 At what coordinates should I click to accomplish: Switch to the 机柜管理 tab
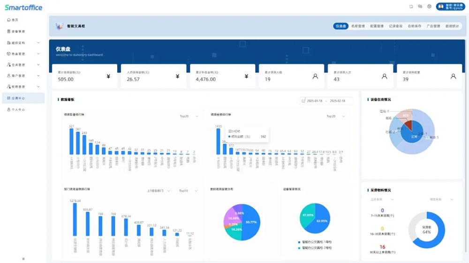coord(358,26)
